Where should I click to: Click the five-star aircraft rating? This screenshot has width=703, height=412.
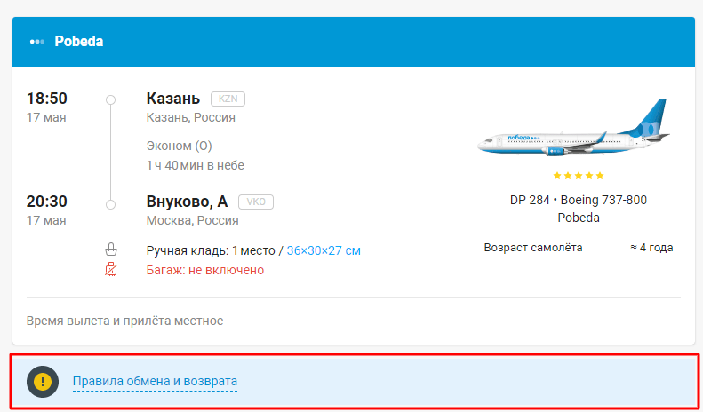pyautogui.click(x=578, y=176)
